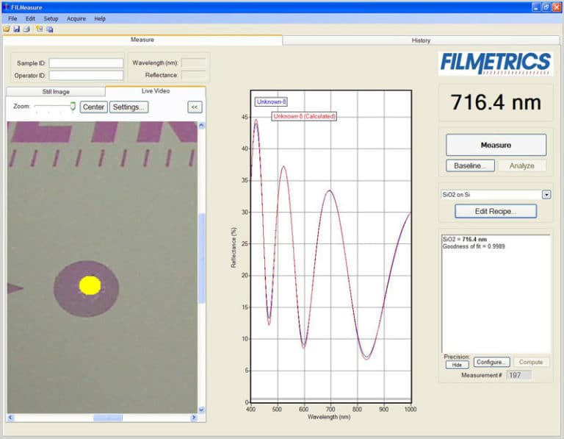The height and width of the screenshot is (439, 564).
Task: Switch to the History tab
Action: pos(421,40)
